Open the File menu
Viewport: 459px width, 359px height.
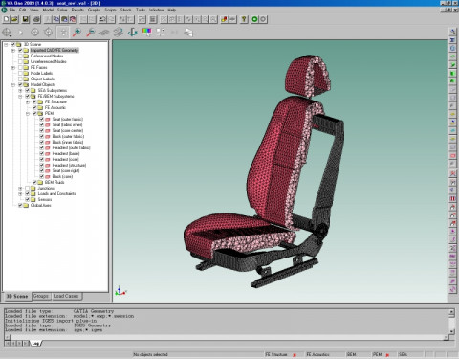pyautogui.click(x=12, y=10)
